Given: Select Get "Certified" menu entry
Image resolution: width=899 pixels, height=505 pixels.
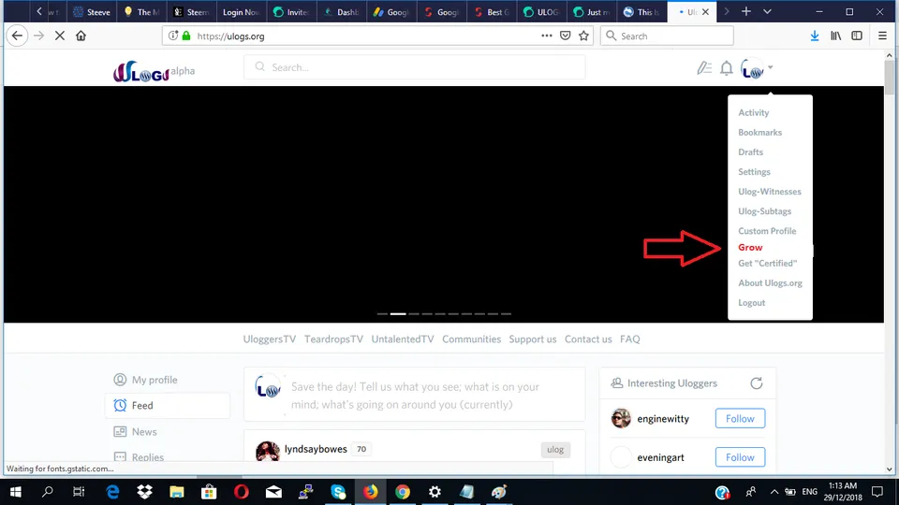Looking at the screenshot, I should pos(767,264).
